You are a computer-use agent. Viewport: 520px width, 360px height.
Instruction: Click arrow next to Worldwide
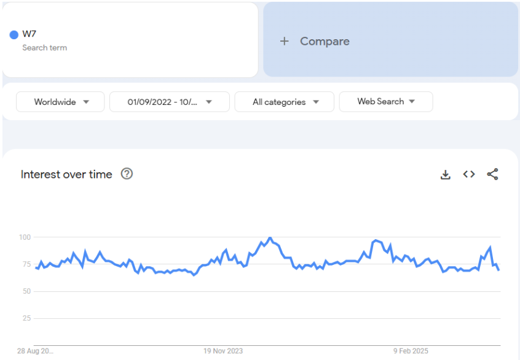tap(86, 102)
